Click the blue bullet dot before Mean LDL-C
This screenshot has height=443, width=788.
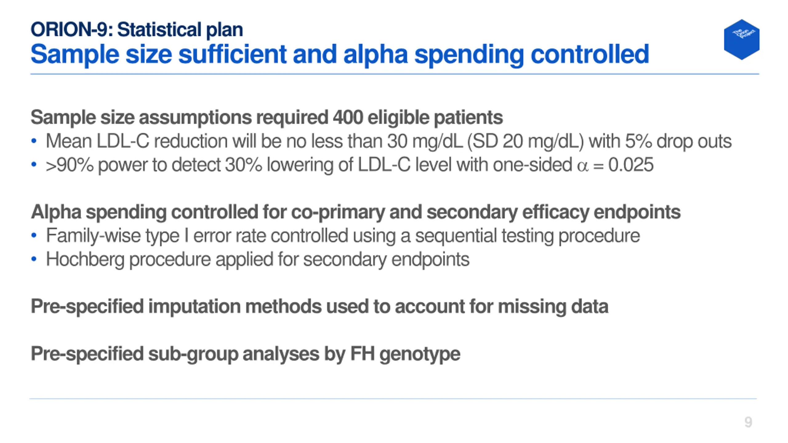[x=34, y=141]
